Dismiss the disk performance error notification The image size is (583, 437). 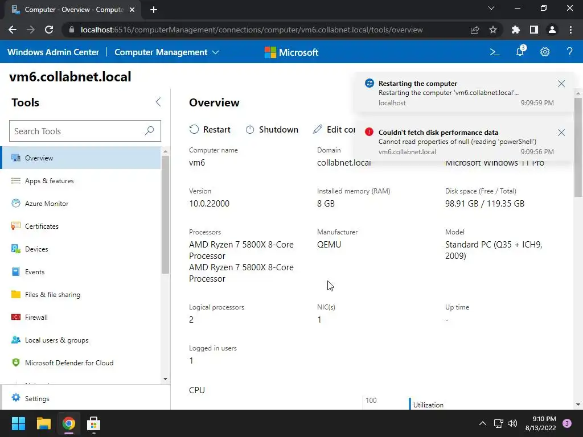coord(561,132)
